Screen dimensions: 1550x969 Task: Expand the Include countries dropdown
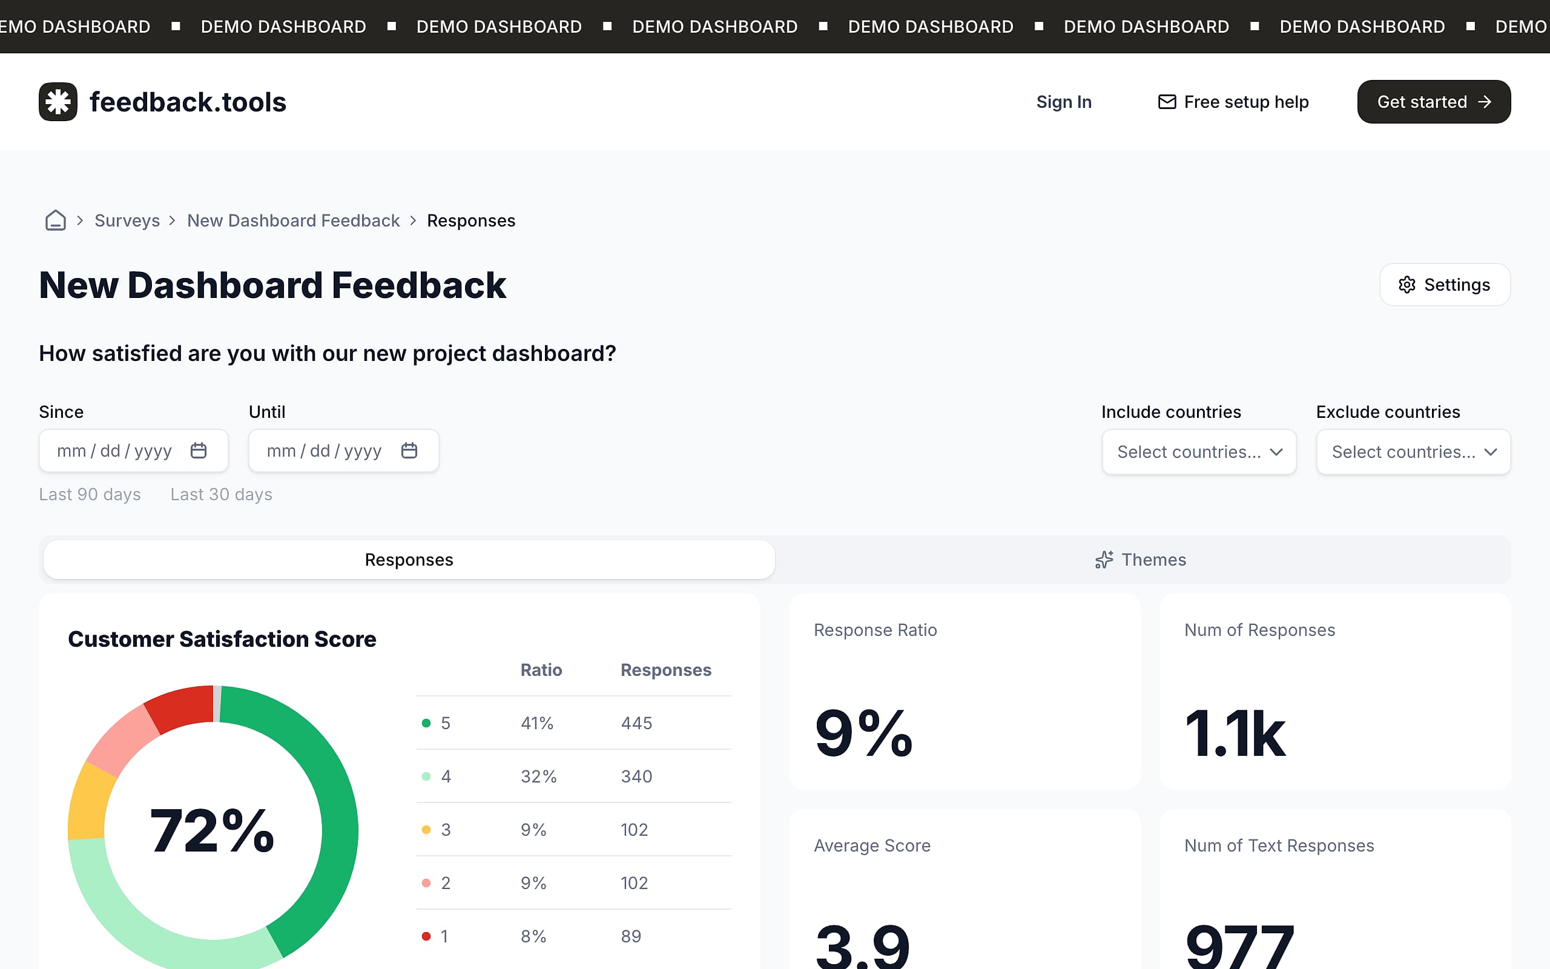pyautogui.click(x=1199, y=452)
